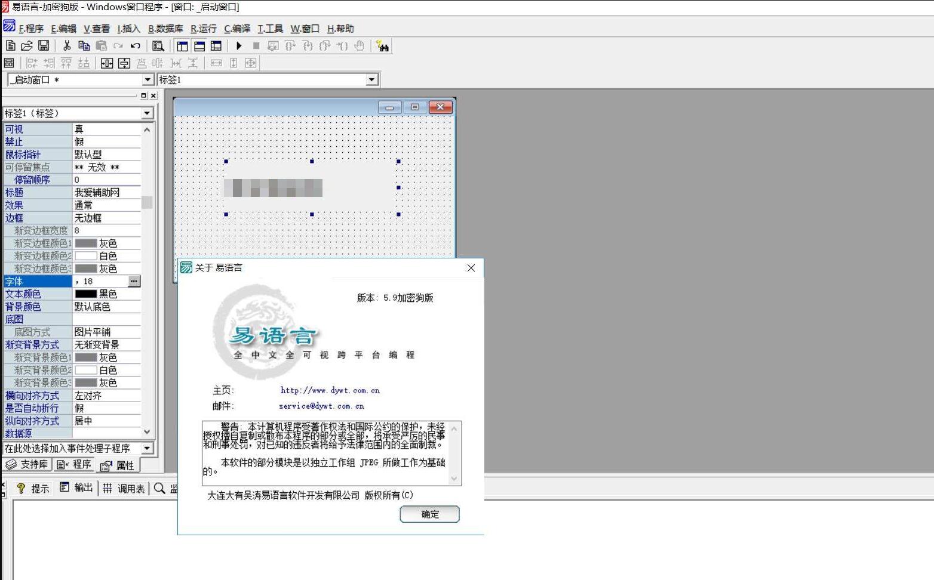Click the 渐变边框颜色2 white swatch
Screen dimensions: 934x580
[x=85, y=256]
